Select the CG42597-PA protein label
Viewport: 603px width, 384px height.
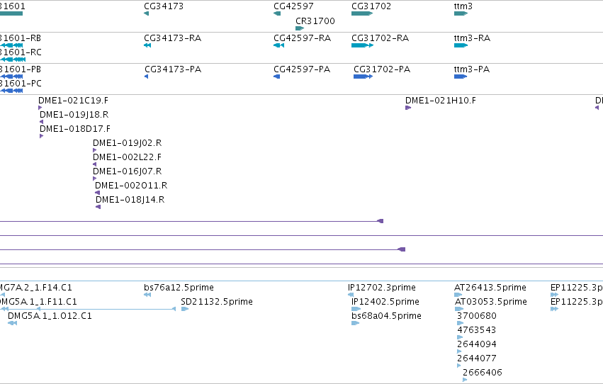(302, 69)
